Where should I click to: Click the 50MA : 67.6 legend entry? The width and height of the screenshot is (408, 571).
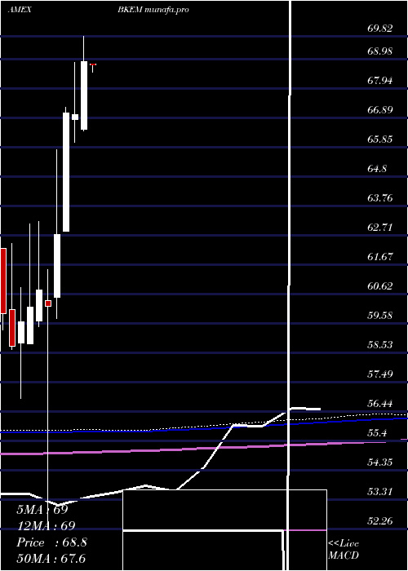point(51,559)
